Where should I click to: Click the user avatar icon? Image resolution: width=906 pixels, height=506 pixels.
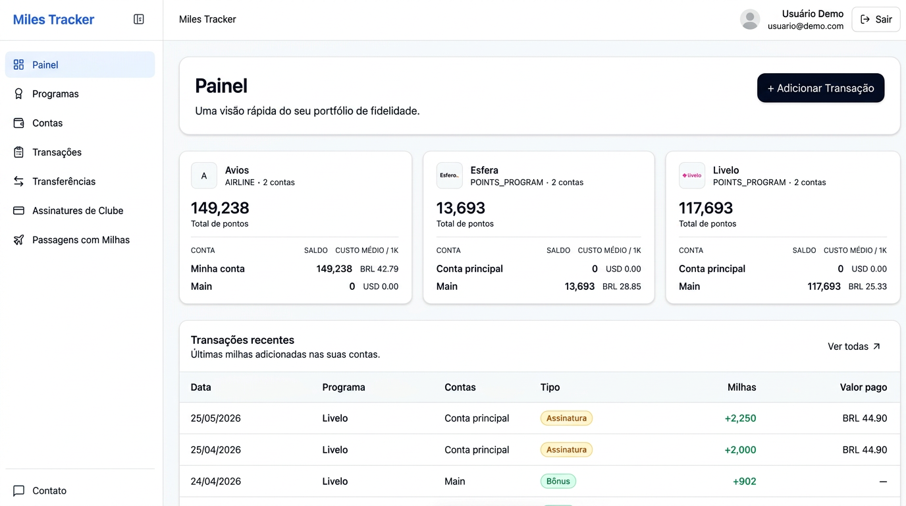(x=750, y=19)
